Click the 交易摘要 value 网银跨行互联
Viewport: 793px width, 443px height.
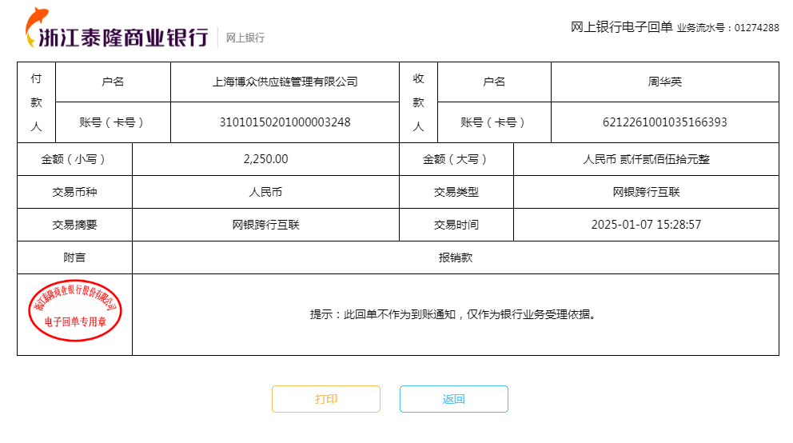pyautogui.click(x=265, y=225)
